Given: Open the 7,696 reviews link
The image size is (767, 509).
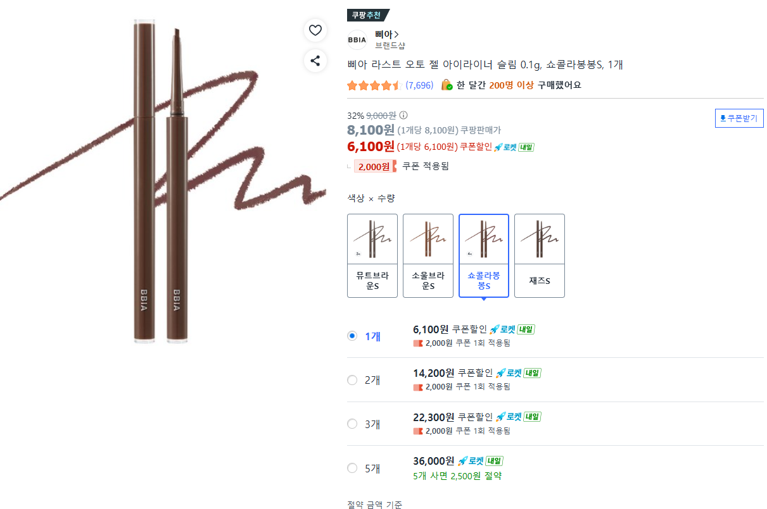Looking at the screenshot, I should [x=419, y=85].
